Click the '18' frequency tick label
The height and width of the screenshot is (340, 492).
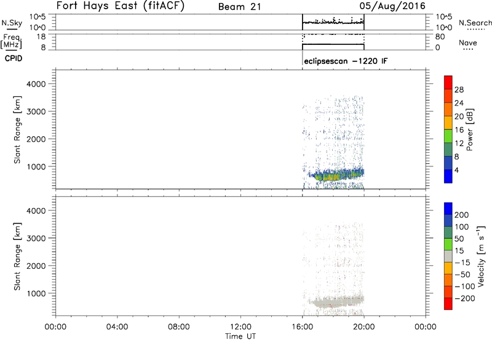[41, 37]
